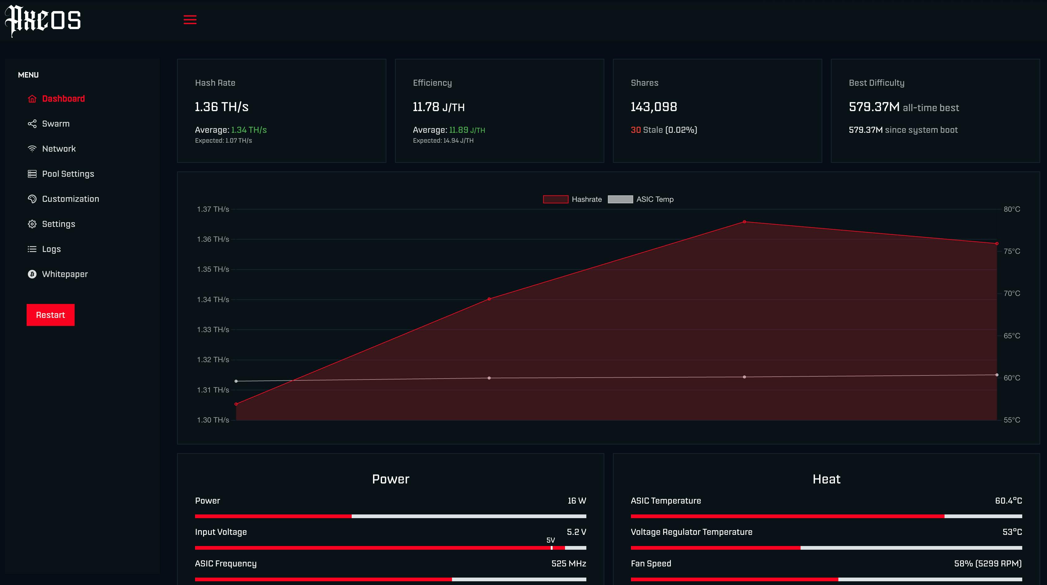Screen dimensions: 1047x585
Task: Click the Whitepaper bitcoin icon
Action: pyautogui.click(x=32, y=274)
